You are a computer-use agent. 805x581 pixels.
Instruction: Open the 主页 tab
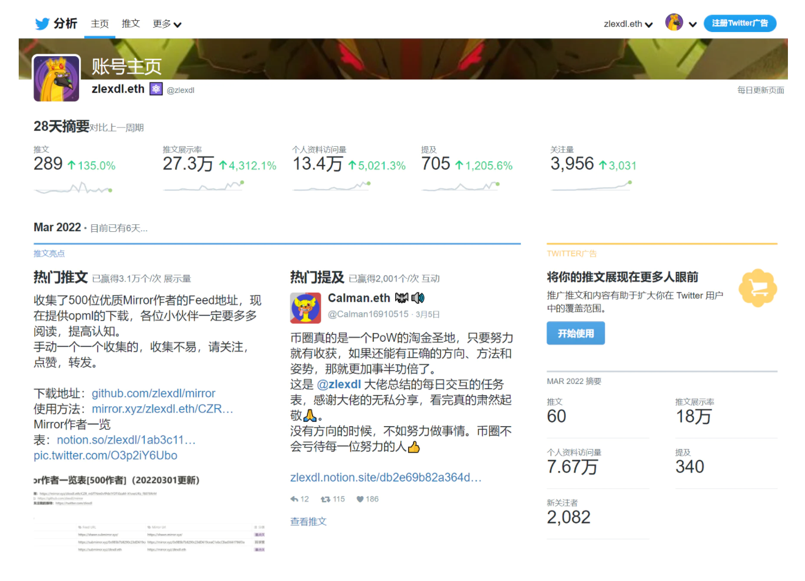point(100,23)
